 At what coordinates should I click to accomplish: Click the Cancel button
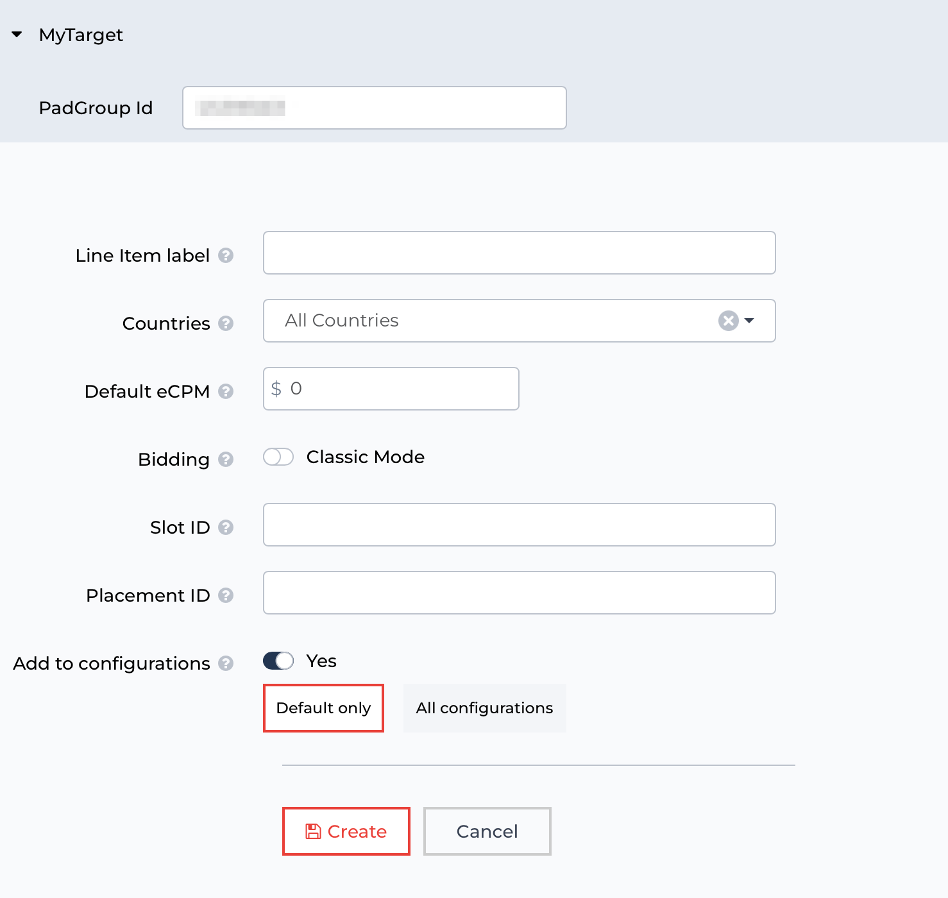pyautogui.click(x=487, y=831)
